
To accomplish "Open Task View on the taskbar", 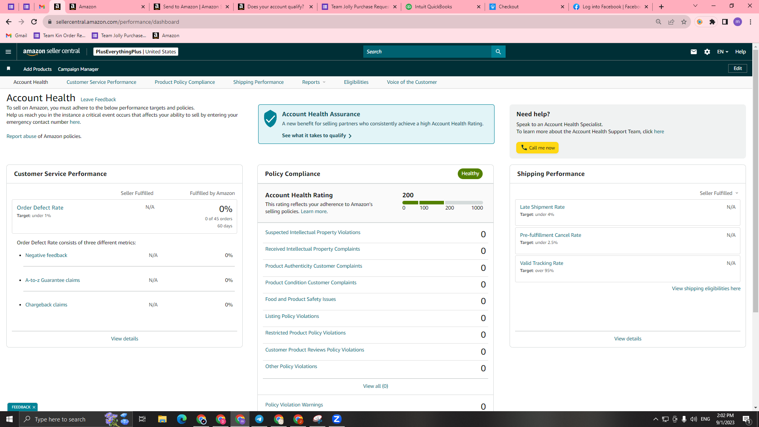I will [142, 419].
